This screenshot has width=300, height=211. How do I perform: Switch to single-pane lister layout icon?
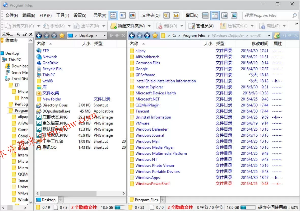click(x=205, y=15)
